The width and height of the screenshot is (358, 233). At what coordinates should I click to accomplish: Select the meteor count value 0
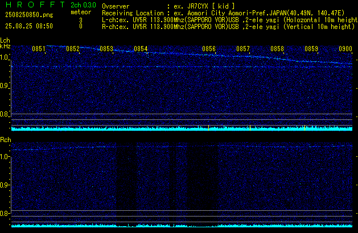click(81, 26)
